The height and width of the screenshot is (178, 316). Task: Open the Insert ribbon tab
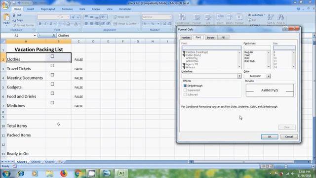(x=31, y=9)
